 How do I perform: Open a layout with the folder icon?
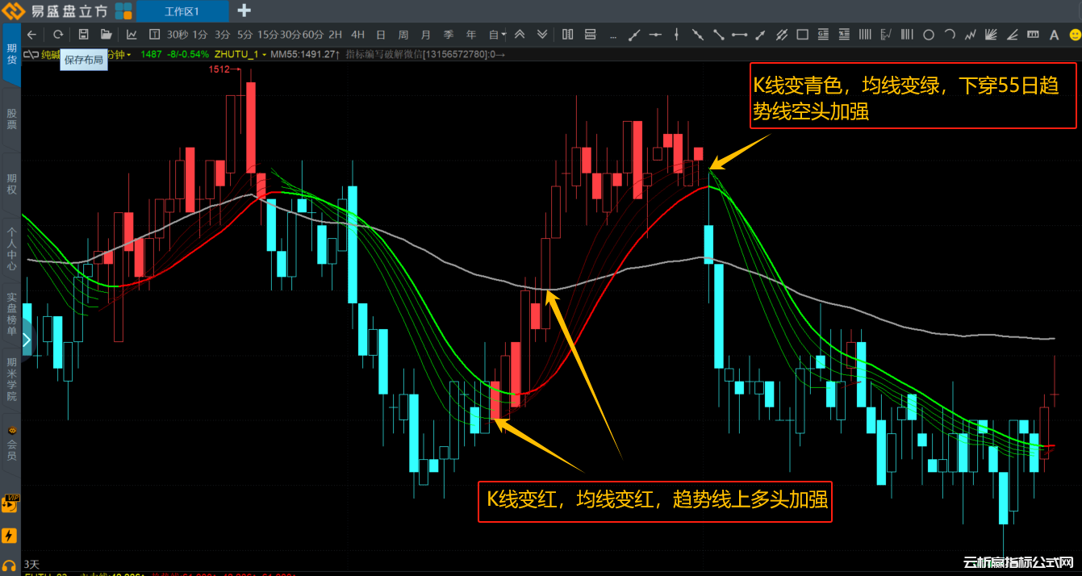coord(106,35)
